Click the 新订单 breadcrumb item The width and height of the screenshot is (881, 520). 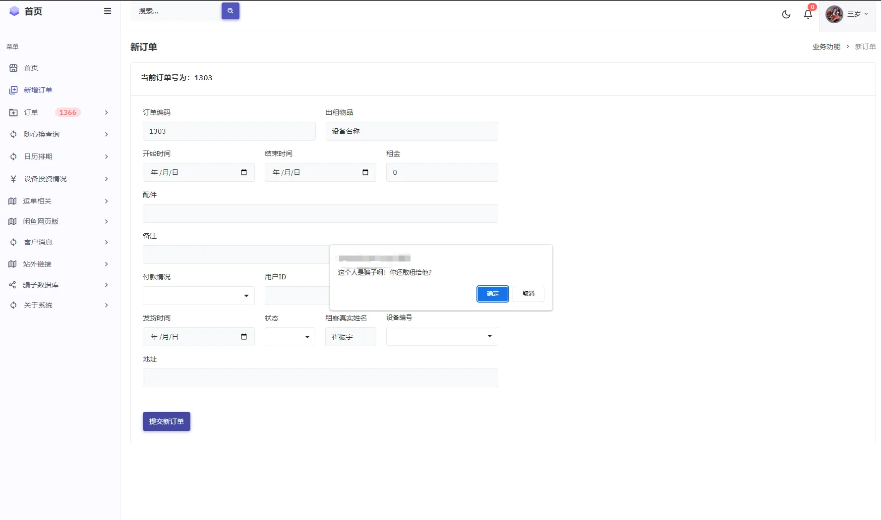click(x=865, y=47)
